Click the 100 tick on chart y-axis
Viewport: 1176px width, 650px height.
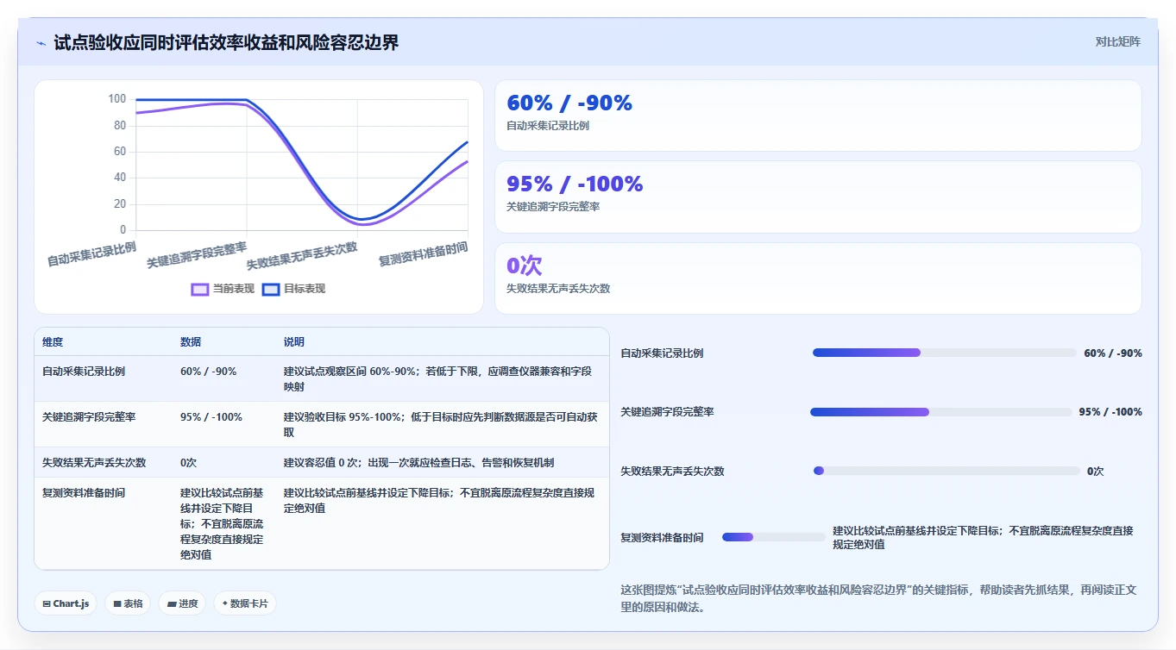(117, 99)
